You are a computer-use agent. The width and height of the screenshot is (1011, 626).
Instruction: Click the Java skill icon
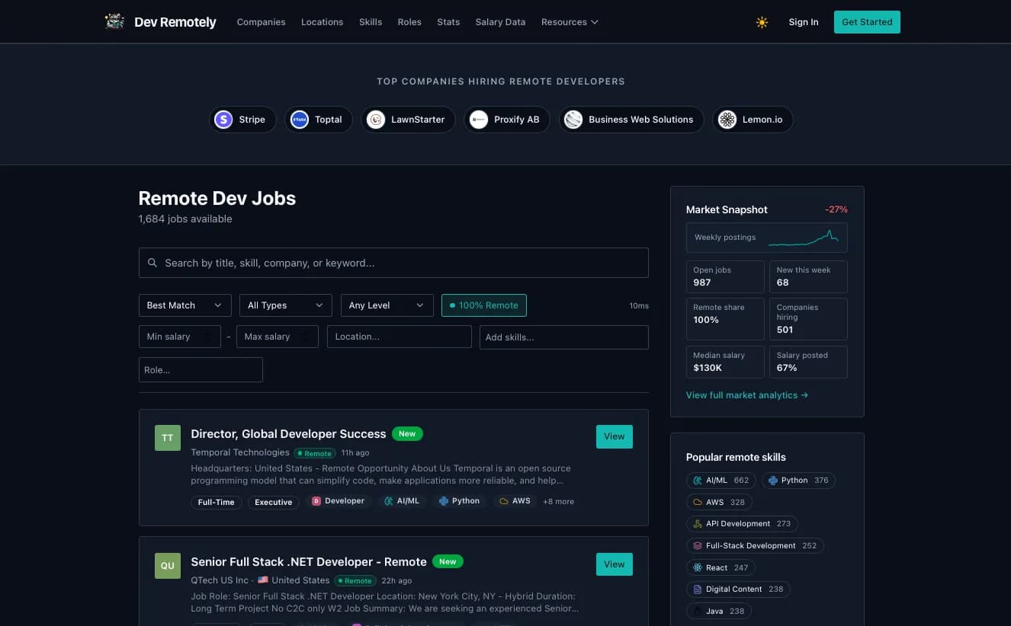697,611
